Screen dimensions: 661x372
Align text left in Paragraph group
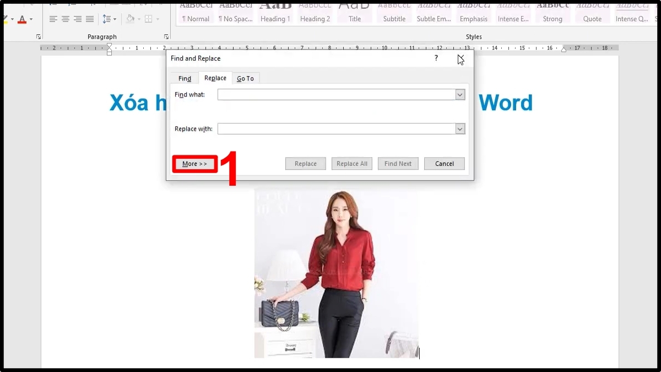(53, 19)
